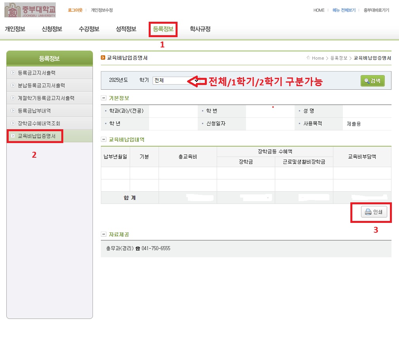
Task: Open the 성적정보 top menu
Action: click(126, 29)
